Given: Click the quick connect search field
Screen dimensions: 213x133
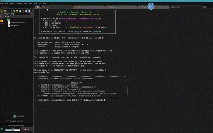Looking at the screenshot, I should click(17, 7).
